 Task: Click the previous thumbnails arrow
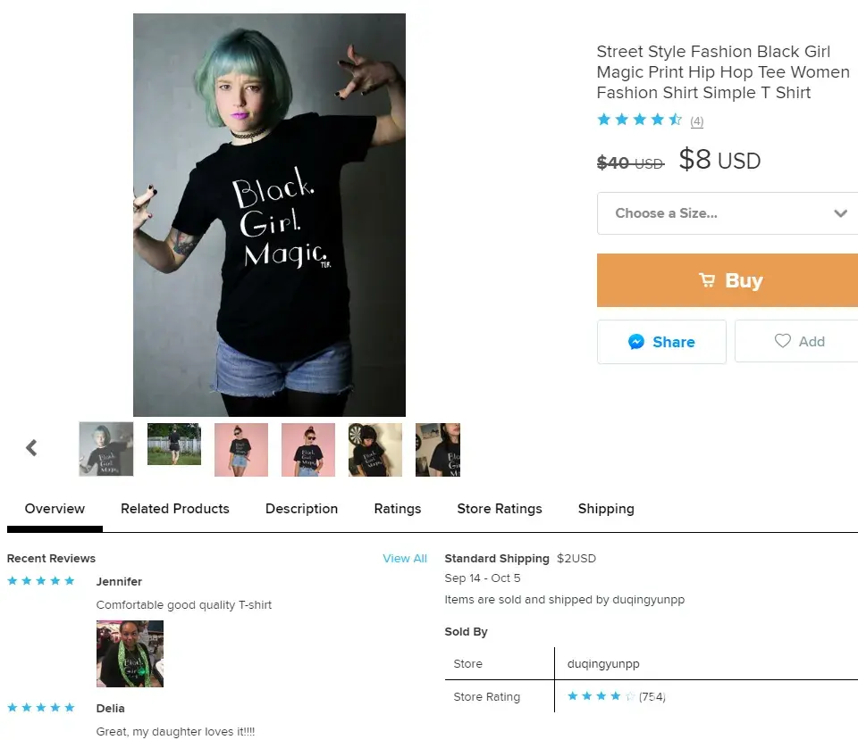[x=32, y=448]
